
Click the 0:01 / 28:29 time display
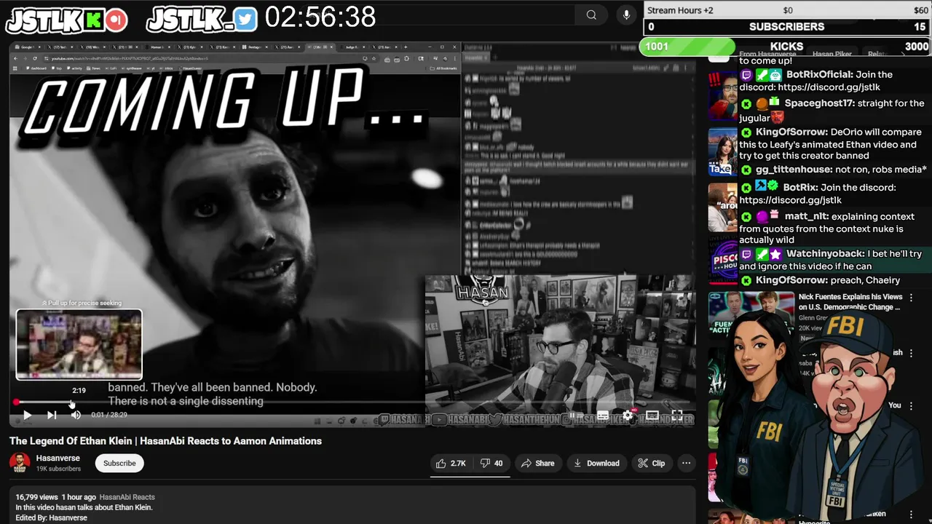pos(109,415)
